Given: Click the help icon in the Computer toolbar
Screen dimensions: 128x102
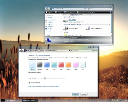Looking at the screenshot, I should (x=111, y=12).
